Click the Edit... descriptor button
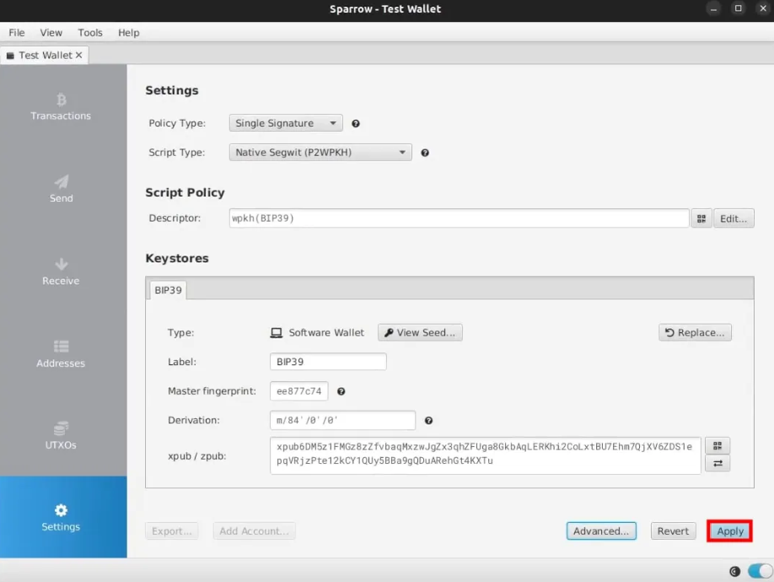 click(x=733, y=218)
